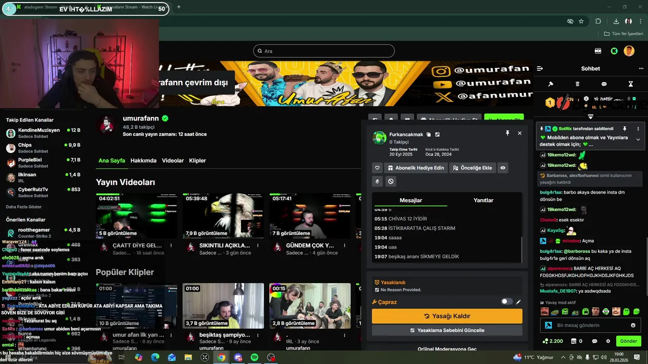648x364 pixels.
Task: Open options for GÜNDEM ÇOK Y... video
Action: click(344, 246)
